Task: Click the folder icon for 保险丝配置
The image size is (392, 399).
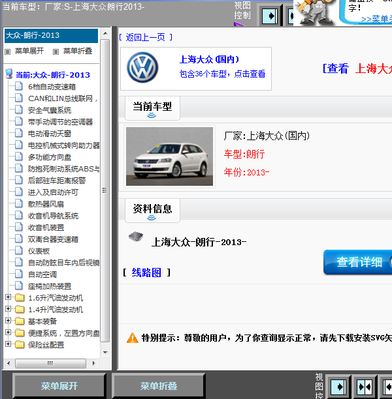Action: [20, 344]
